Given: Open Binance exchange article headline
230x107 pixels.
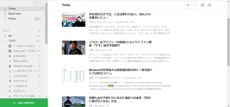Looking at the screenshot, I should pos(121,72).
